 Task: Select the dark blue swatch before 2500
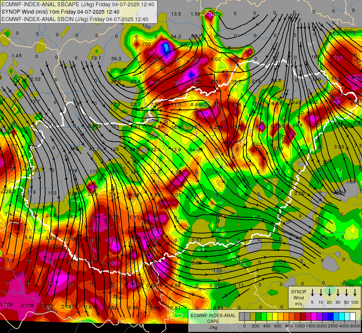click(x=330, y=316)
